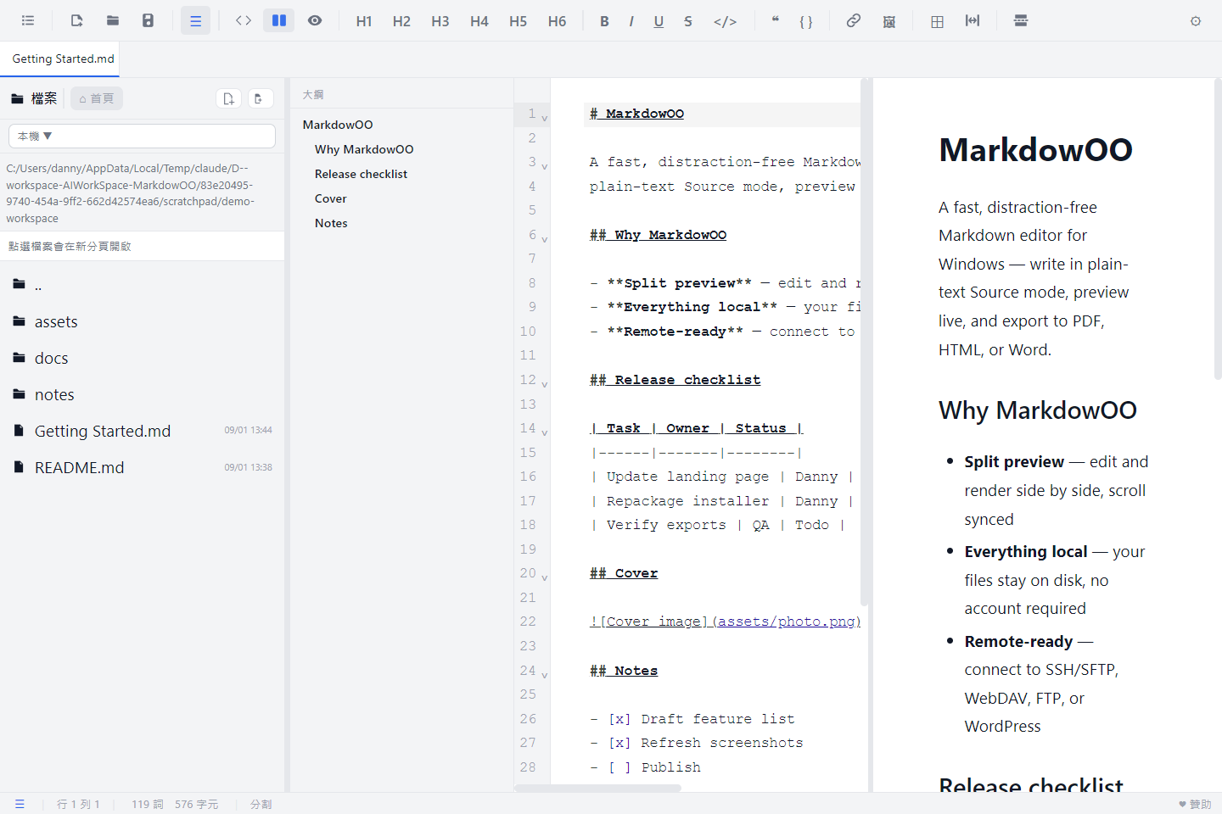Open settings gear in top right
This screenshot has width=1222, height=814.
[1196, 21]
